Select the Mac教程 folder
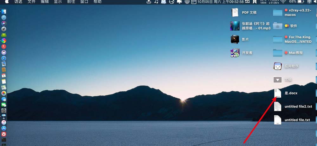Image resolution: width=317 pixels, height=146 pixels. tap(278, 53)
